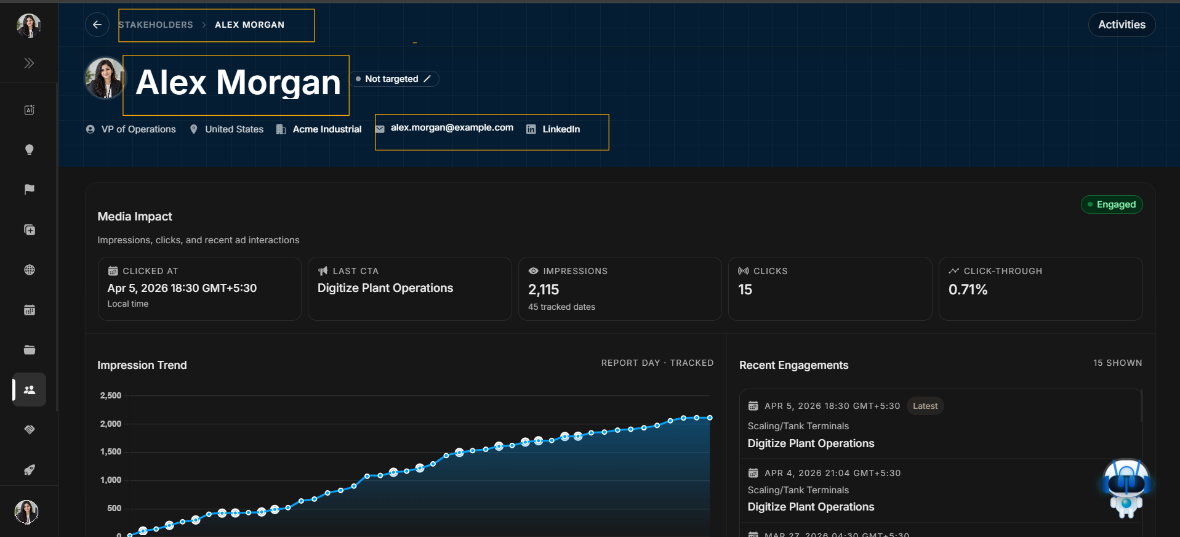Click the Click-through value 0.71%
This screenshot has height=537, width=1180.
point(968,289)
